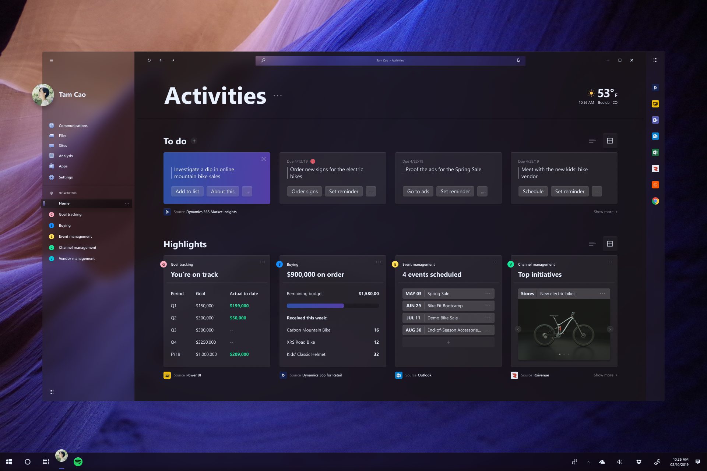Add a new To do item with plus
Viewport: 707px width, 471px height.
[x=194, y=141]
